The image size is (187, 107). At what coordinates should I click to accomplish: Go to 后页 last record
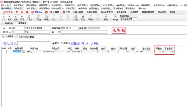click(22, 18)
